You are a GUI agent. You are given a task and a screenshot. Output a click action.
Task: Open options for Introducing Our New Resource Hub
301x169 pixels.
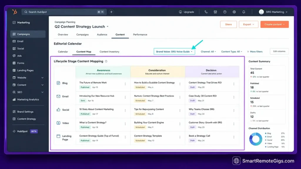(125, 97)
